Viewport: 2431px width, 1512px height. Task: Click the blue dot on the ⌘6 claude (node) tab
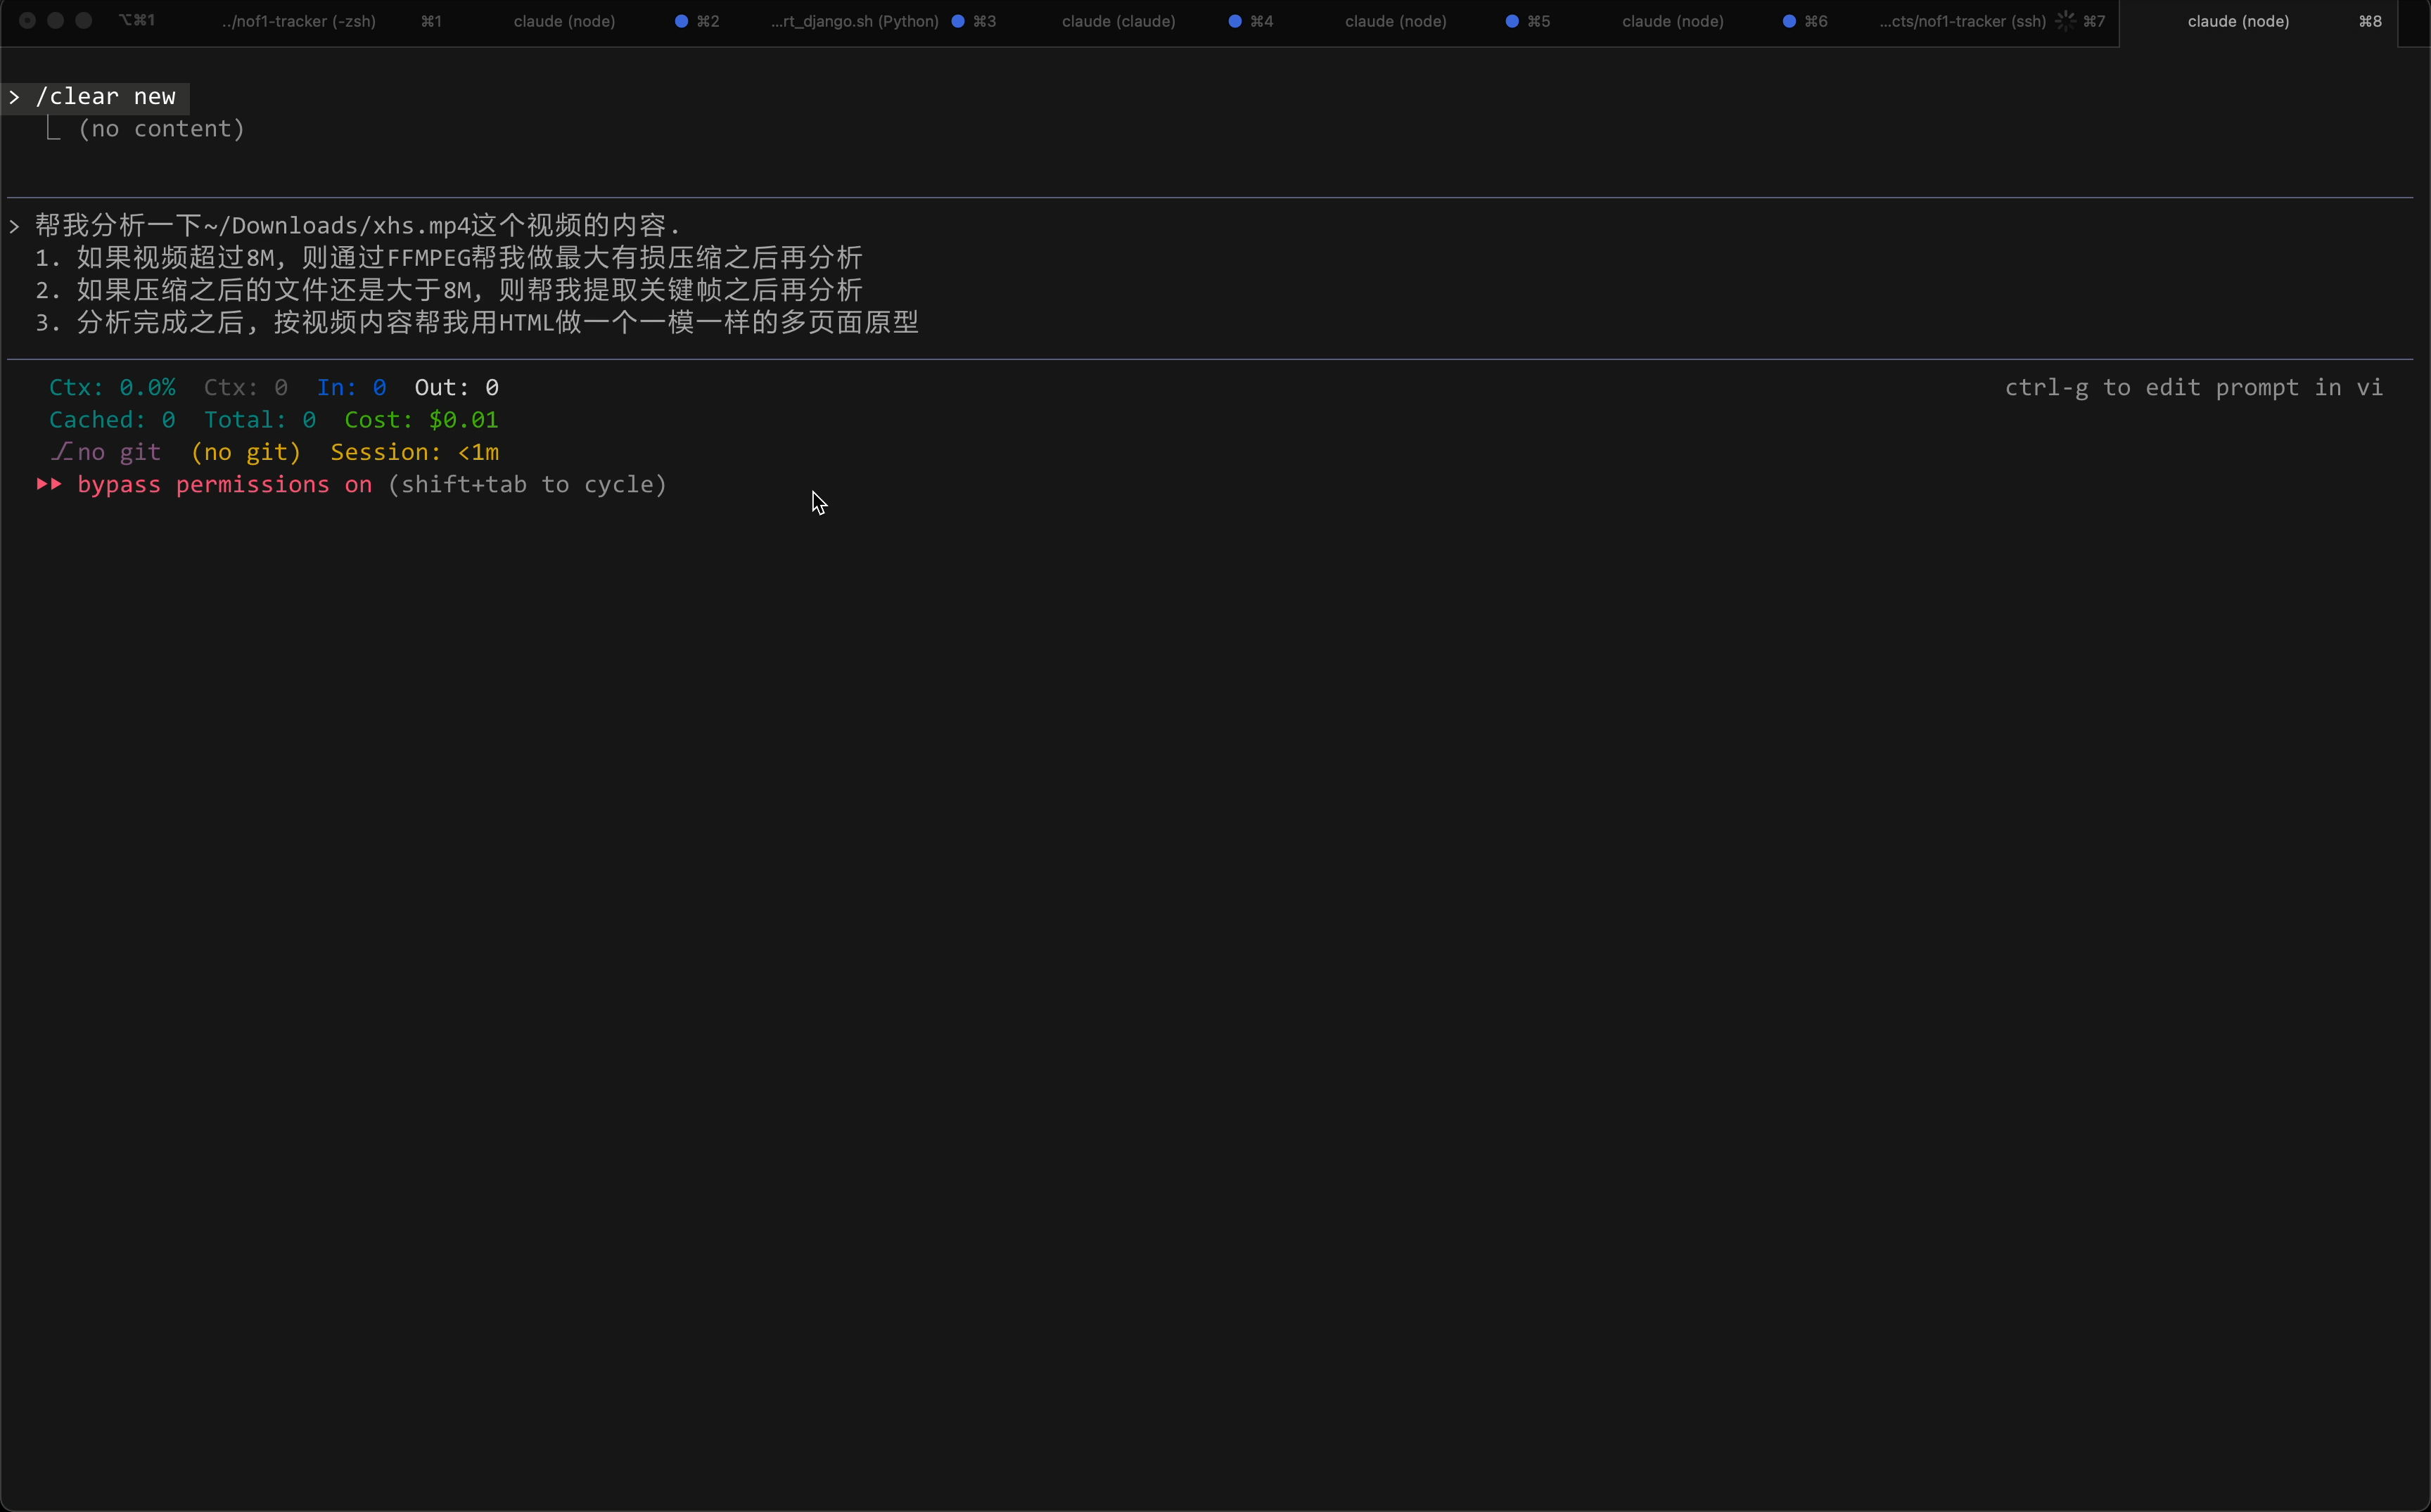(x=1790, y=21)
